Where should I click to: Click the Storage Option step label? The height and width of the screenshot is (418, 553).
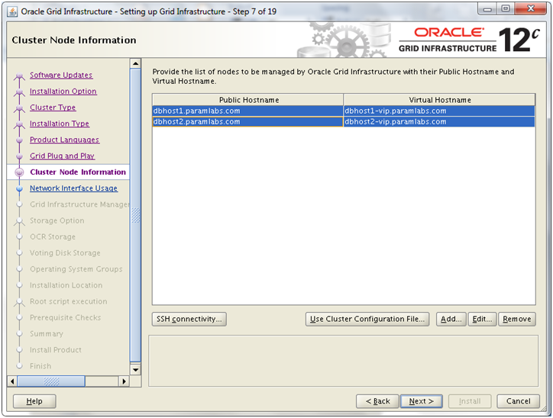(57, 220)
